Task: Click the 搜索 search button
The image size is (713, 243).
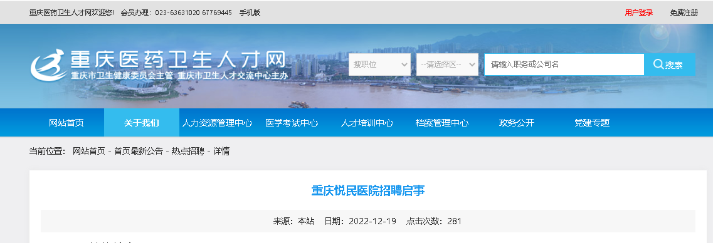Action: (x=670, y=65)
